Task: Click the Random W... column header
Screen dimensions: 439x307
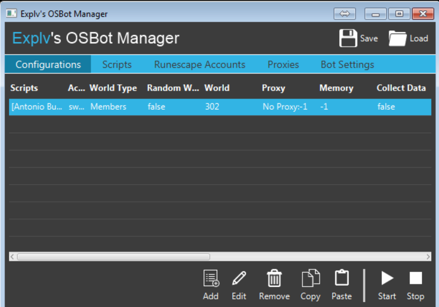Action: [173, 88]
